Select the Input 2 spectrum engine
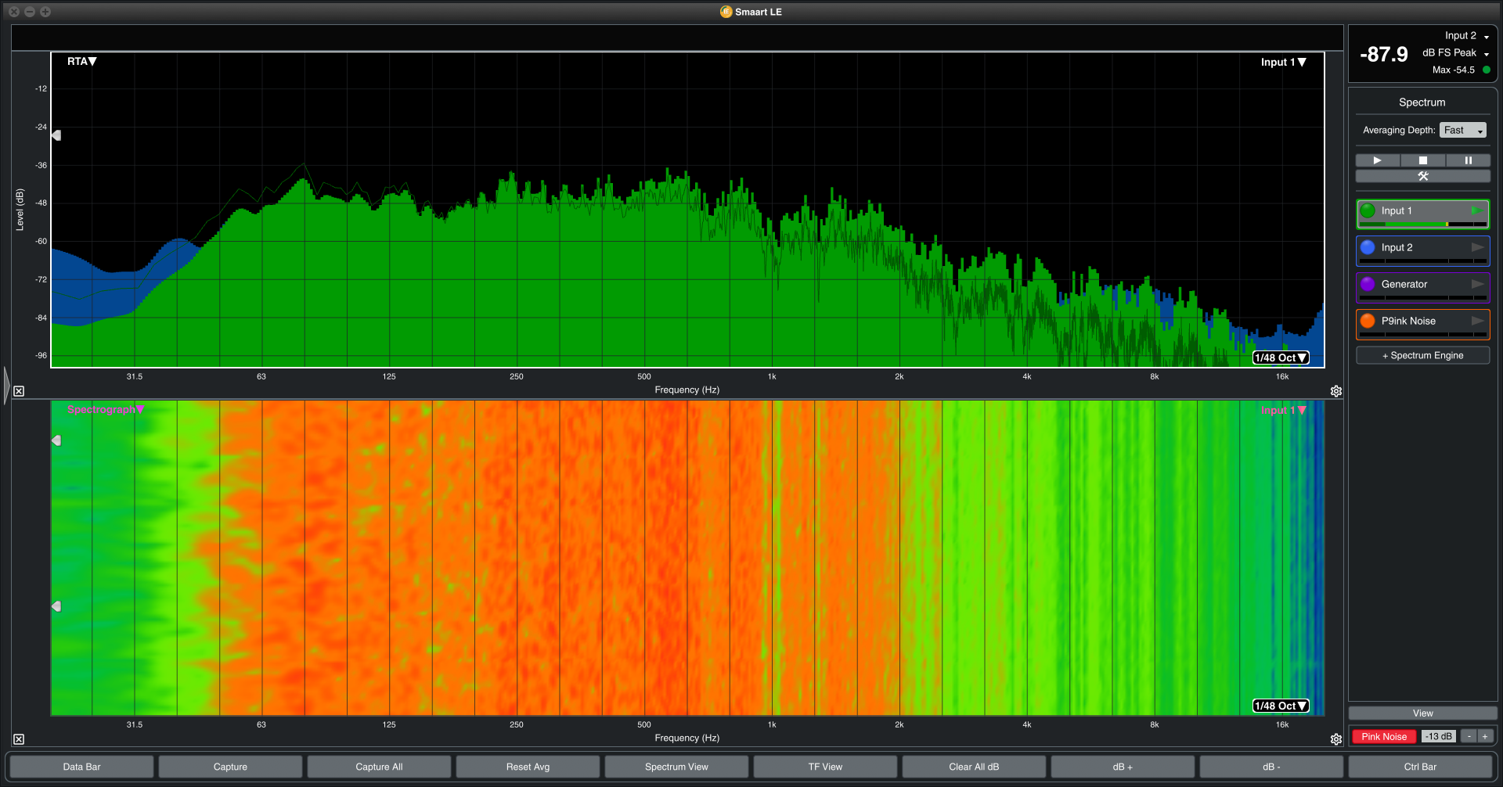 pyautogui.click(x=1422, y=250)
